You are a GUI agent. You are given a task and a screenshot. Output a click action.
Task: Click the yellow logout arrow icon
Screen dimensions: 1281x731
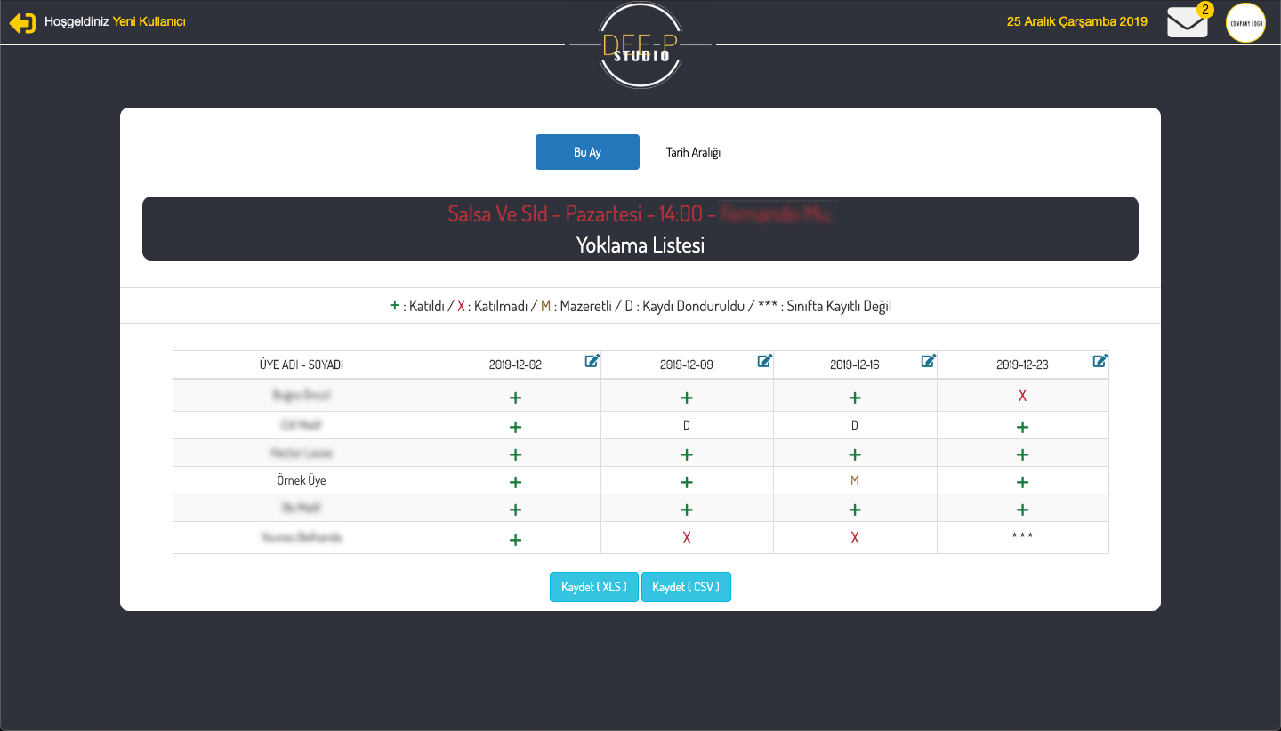[x=22, y=23]
